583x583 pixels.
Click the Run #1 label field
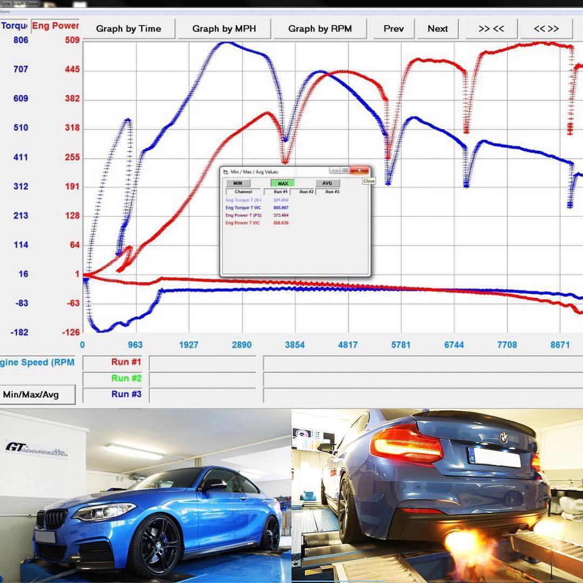pos(126,362)
